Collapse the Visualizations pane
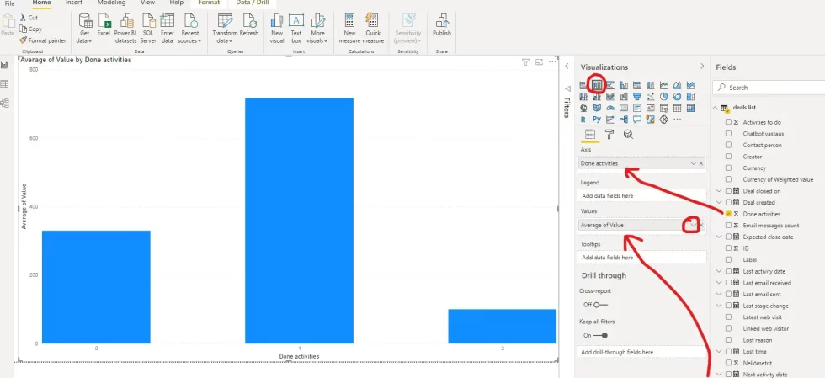 [702, 67]
